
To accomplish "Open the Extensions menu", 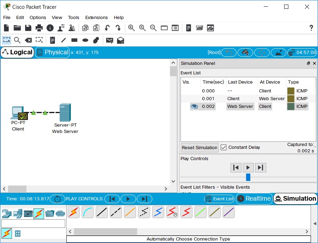I will [x=96, y=17].
